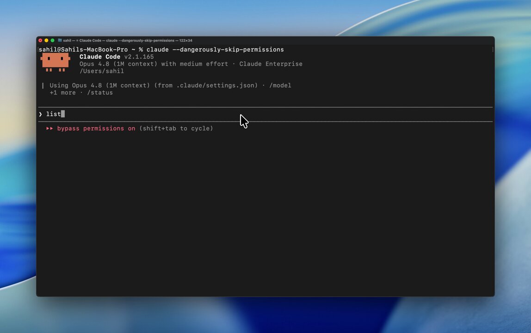The width and height of the screenshot is (531, 333).
Task: Click the '/status' command hint
Action: 100,92
